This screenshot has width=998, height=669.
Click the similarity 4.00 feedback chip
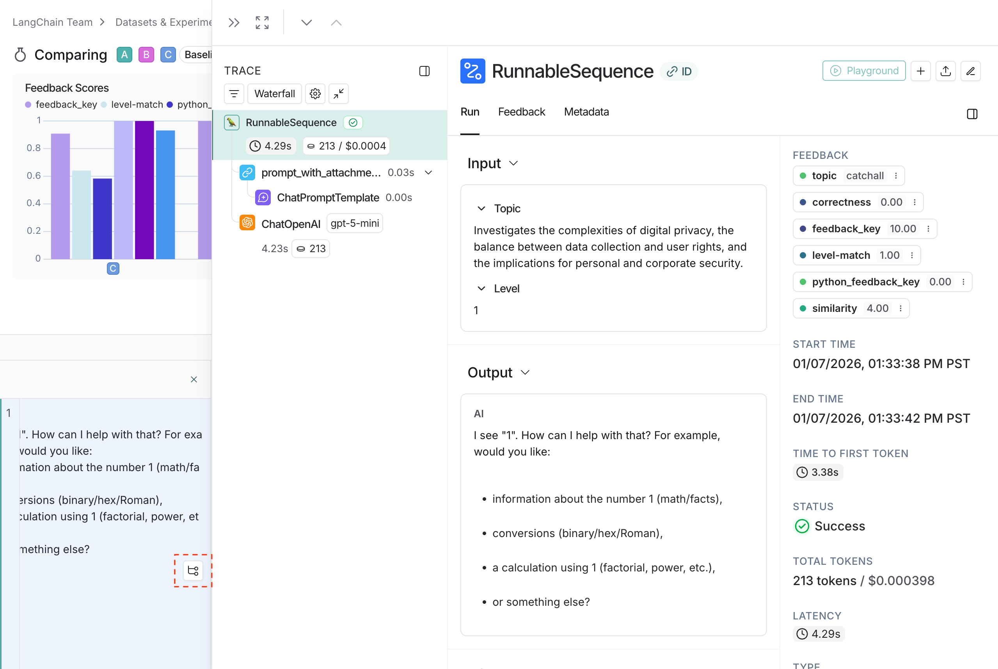coord(851,308)
